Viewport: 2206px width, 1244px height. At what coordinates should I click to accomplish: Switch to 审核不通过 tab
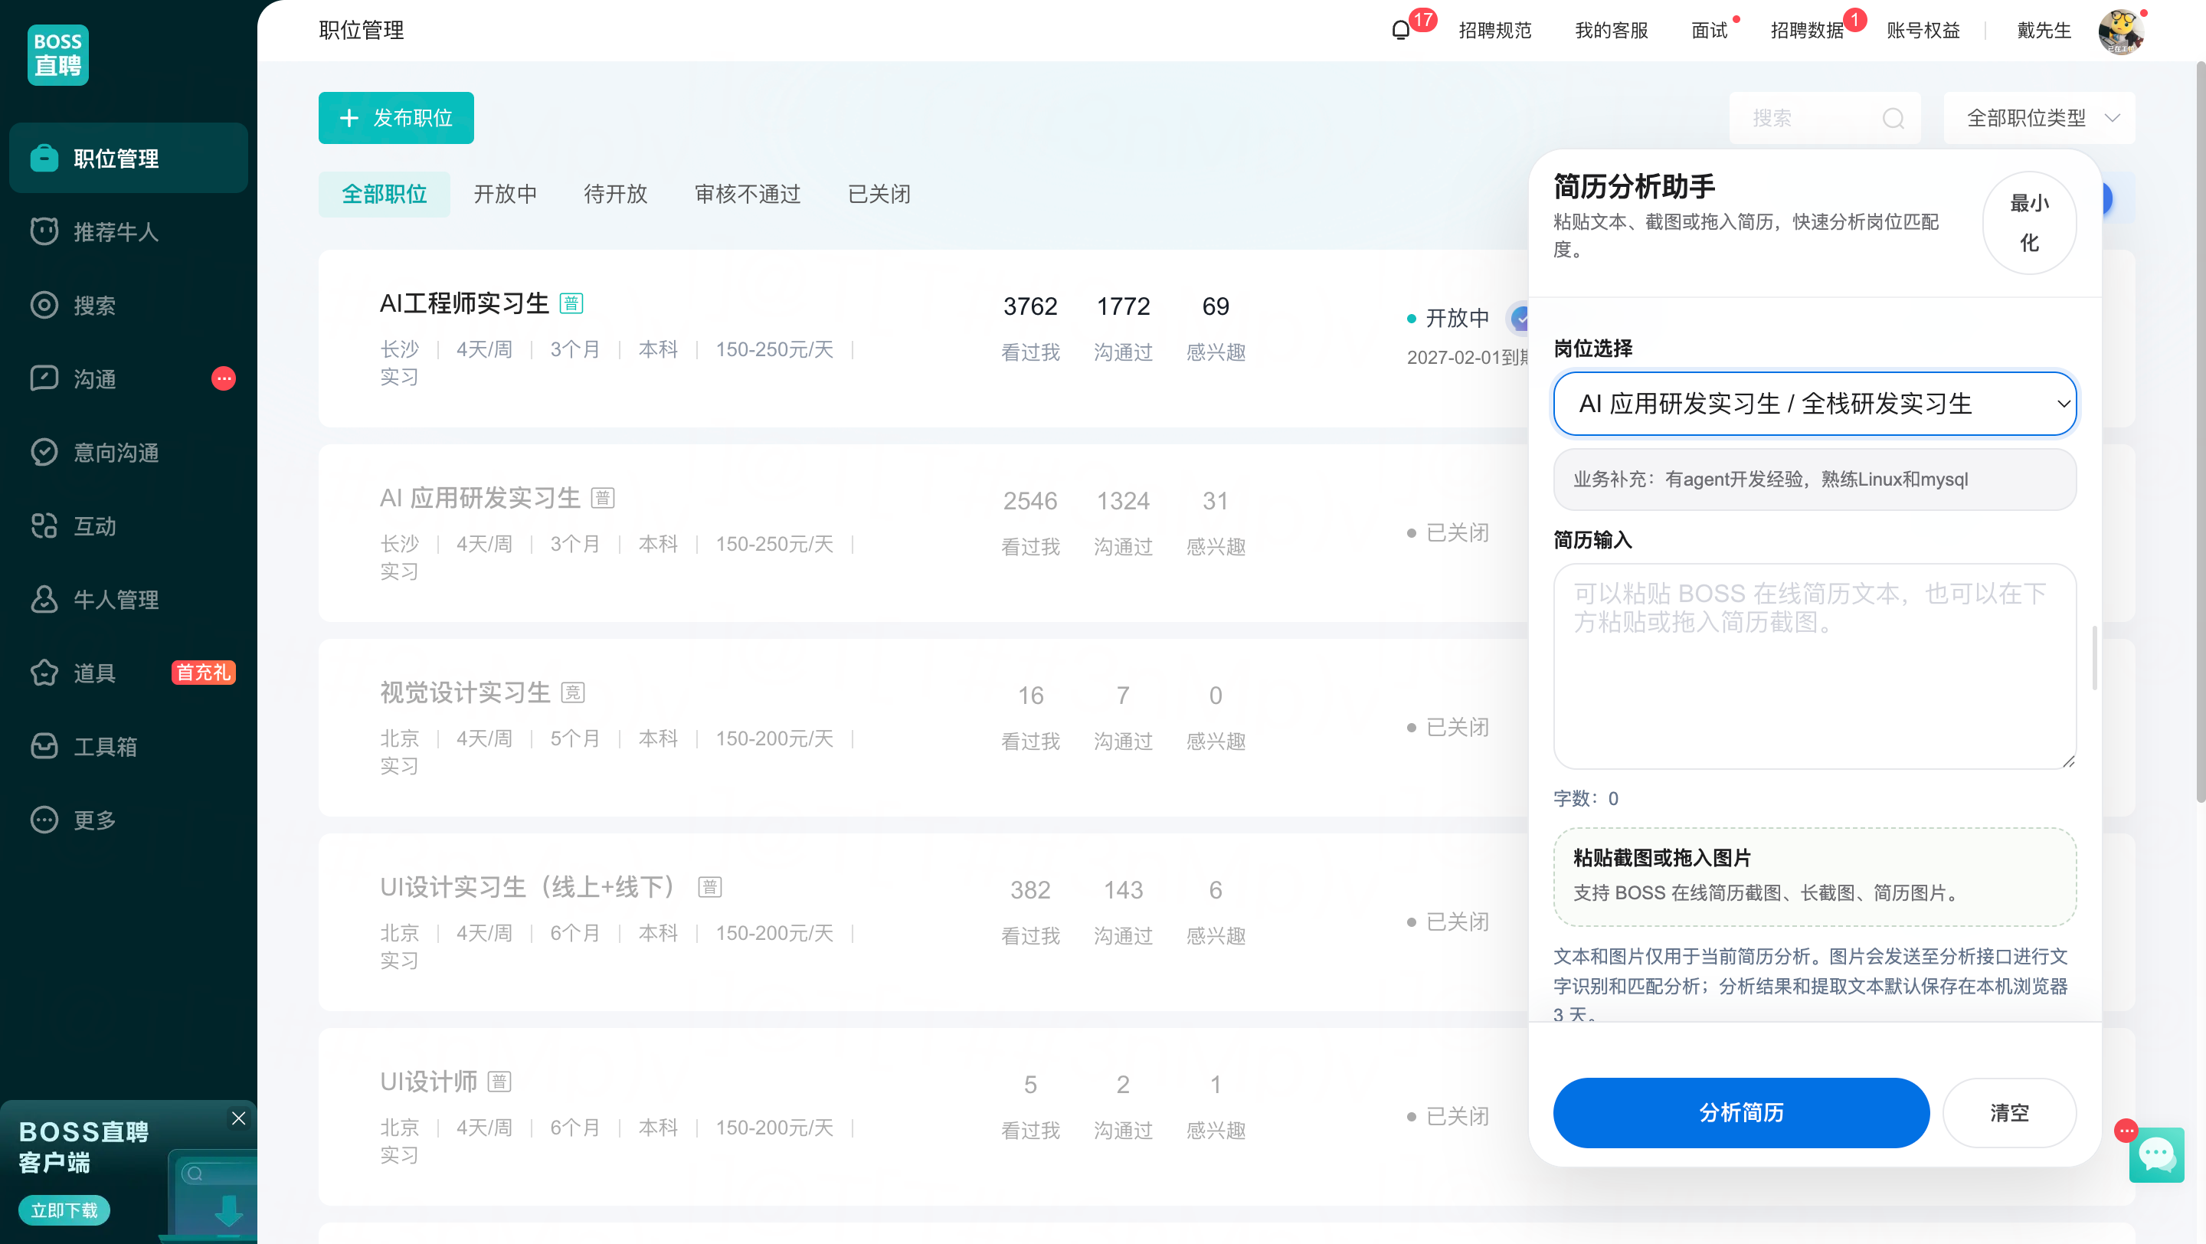point(747,195)
